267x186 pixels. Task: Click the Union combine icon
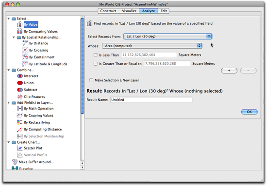(20, 83)
